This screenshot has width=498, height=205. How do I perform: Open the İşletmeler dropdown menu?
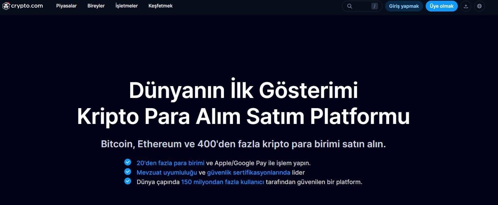pos(126,6)
